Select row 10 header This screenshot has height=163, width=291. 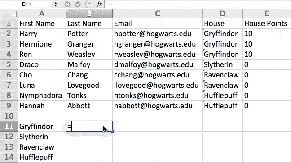tap(9, 116)
